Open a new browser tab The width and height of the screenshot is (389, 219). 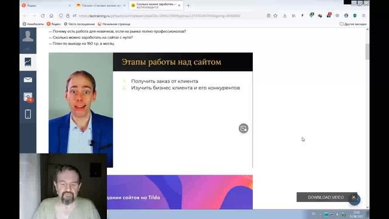pyautogui.click(x=188, y=5)
